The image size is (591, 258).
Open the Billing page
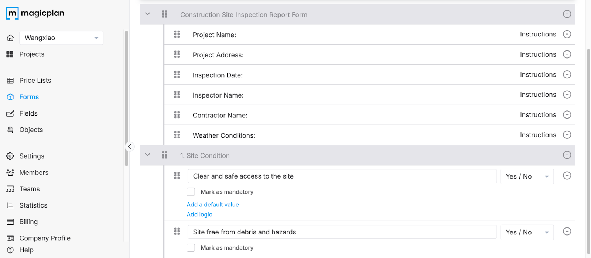point(28,222)
